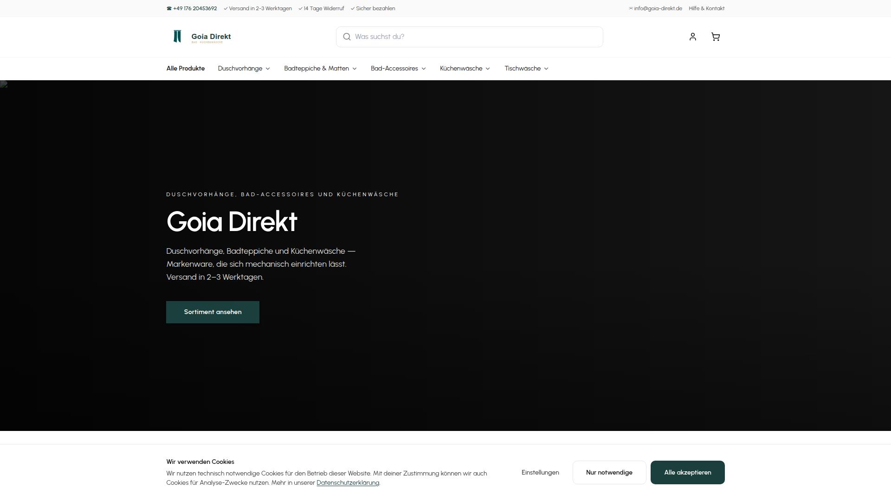
Task: Expand the Badteppiche & Matten dropdown
Action: click(x=320, y=69)
